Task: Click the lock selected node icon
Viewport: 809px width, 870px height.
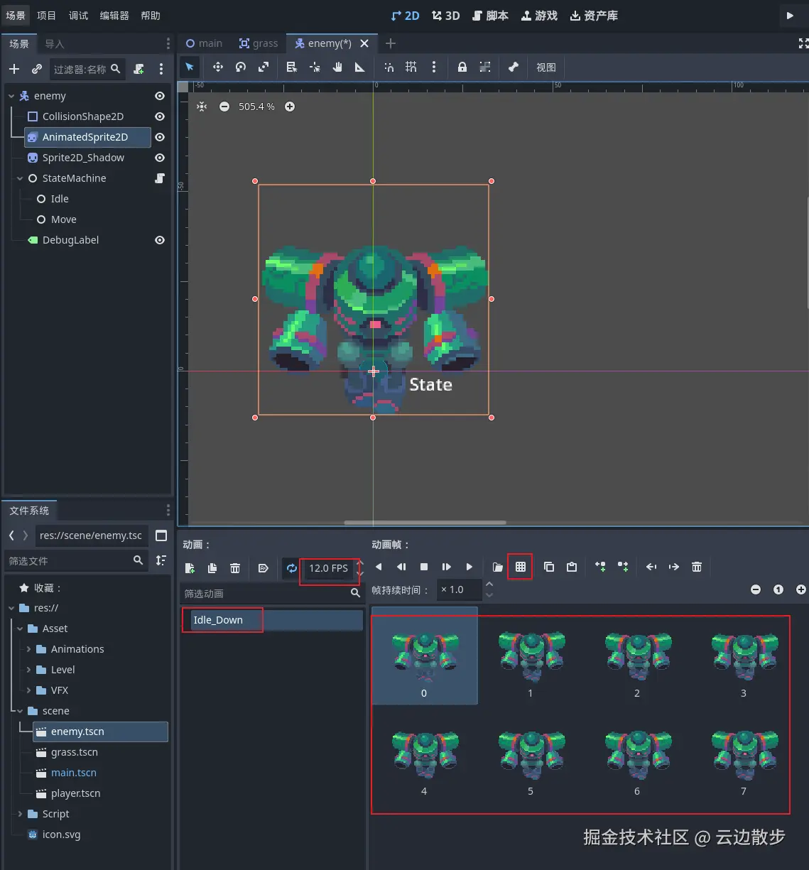Action: (x=462, y=67)
